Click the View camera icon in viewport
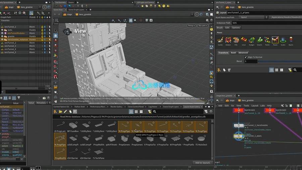The height and width of the screenshot is (170, 302). click(67, 31)
